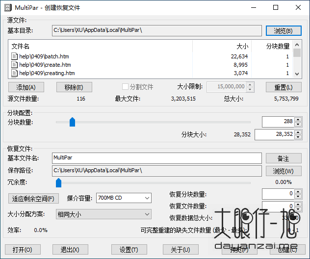Decrease the 恢复分块数量 value
Image resolution: width=310 pixels, height=259 pixels.
[298, 196]
